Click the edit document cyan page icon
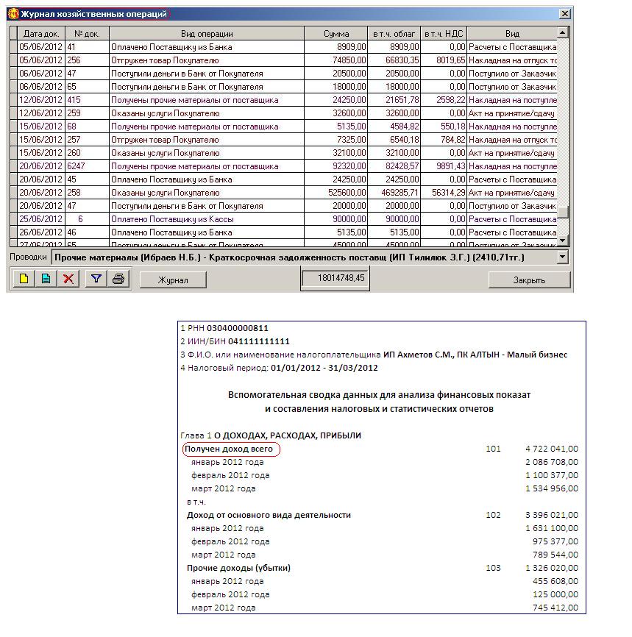 tap(46, 279)
